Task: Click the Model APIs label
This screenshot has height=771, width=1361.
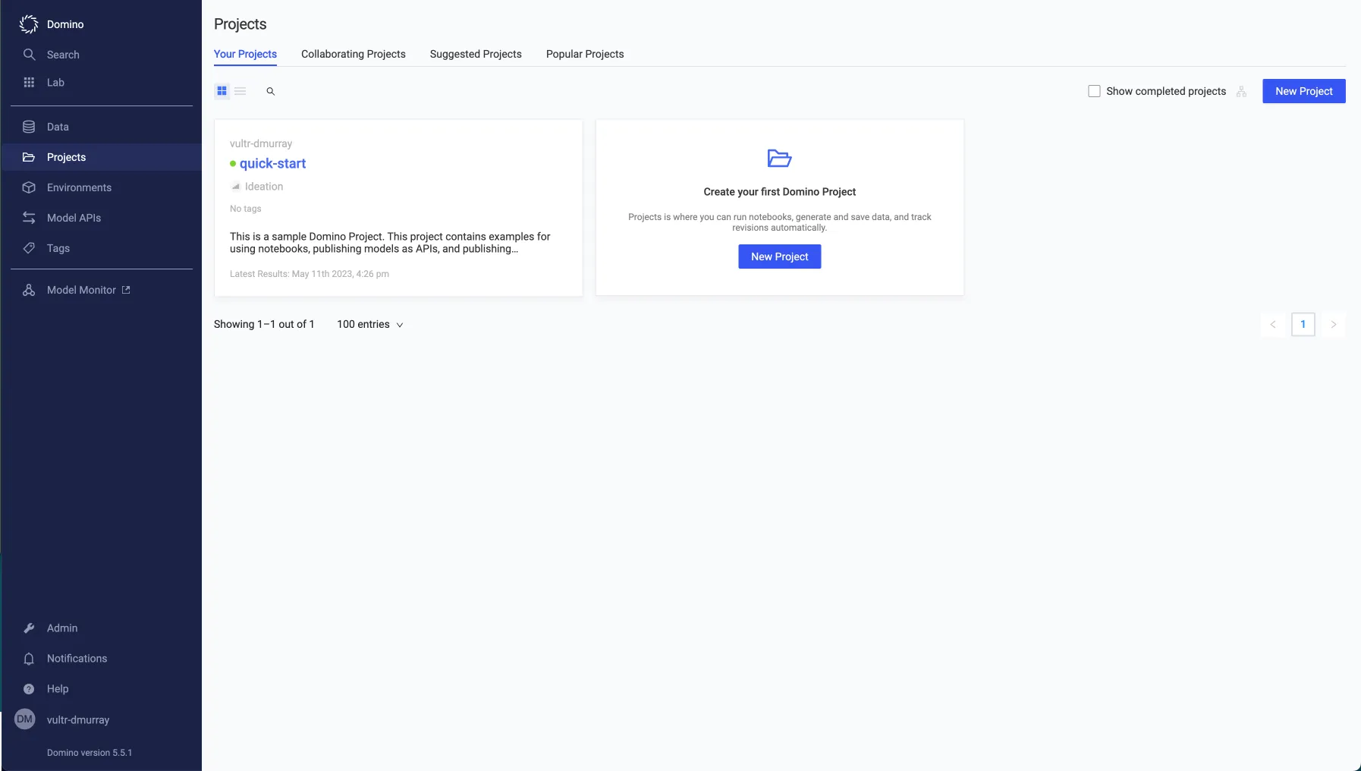Action: [x=74, y=218]
